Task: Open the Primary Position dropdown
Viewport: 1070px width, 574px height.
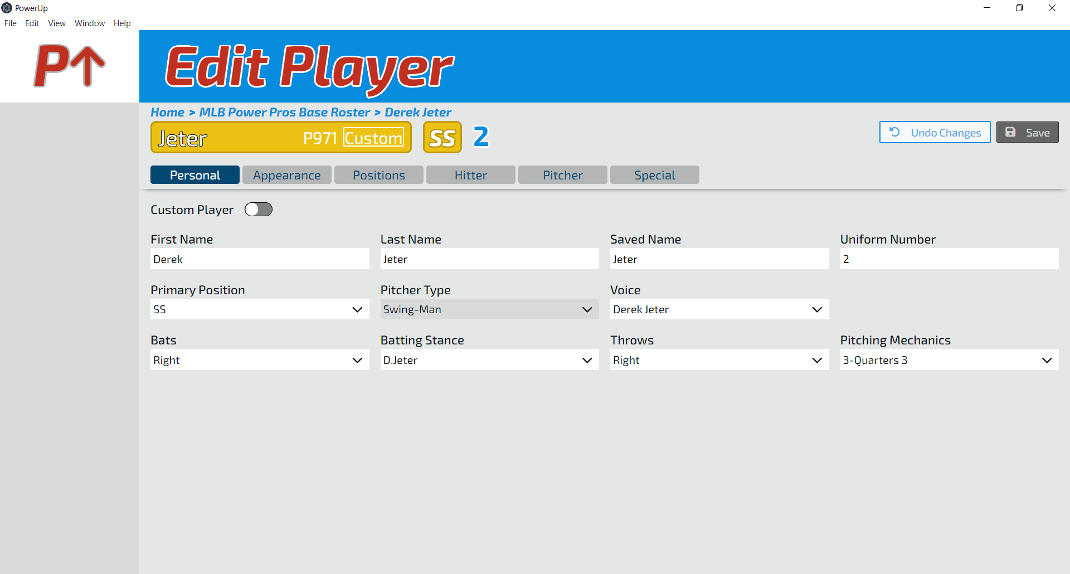Action: [260, 309]
